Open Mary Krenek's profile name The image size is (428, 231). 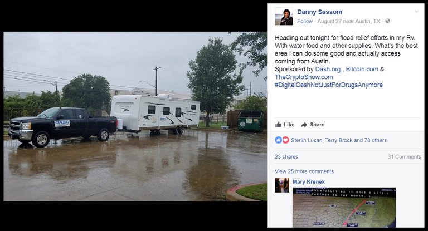tap(309, 181)
